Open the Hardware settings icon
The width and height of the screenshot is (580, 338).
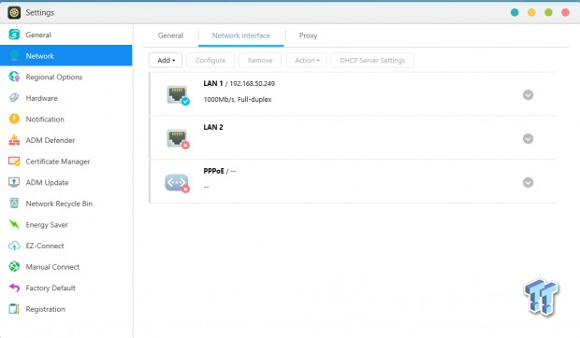click(14, 98)
